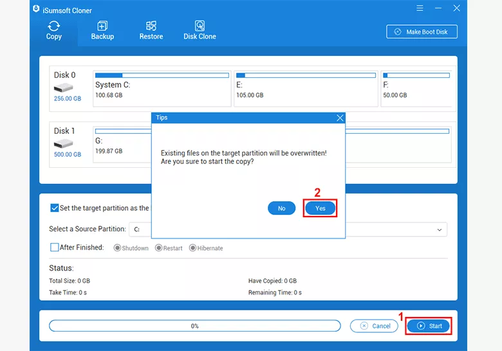
Task: Click the Start button
Action: (429, 326)
